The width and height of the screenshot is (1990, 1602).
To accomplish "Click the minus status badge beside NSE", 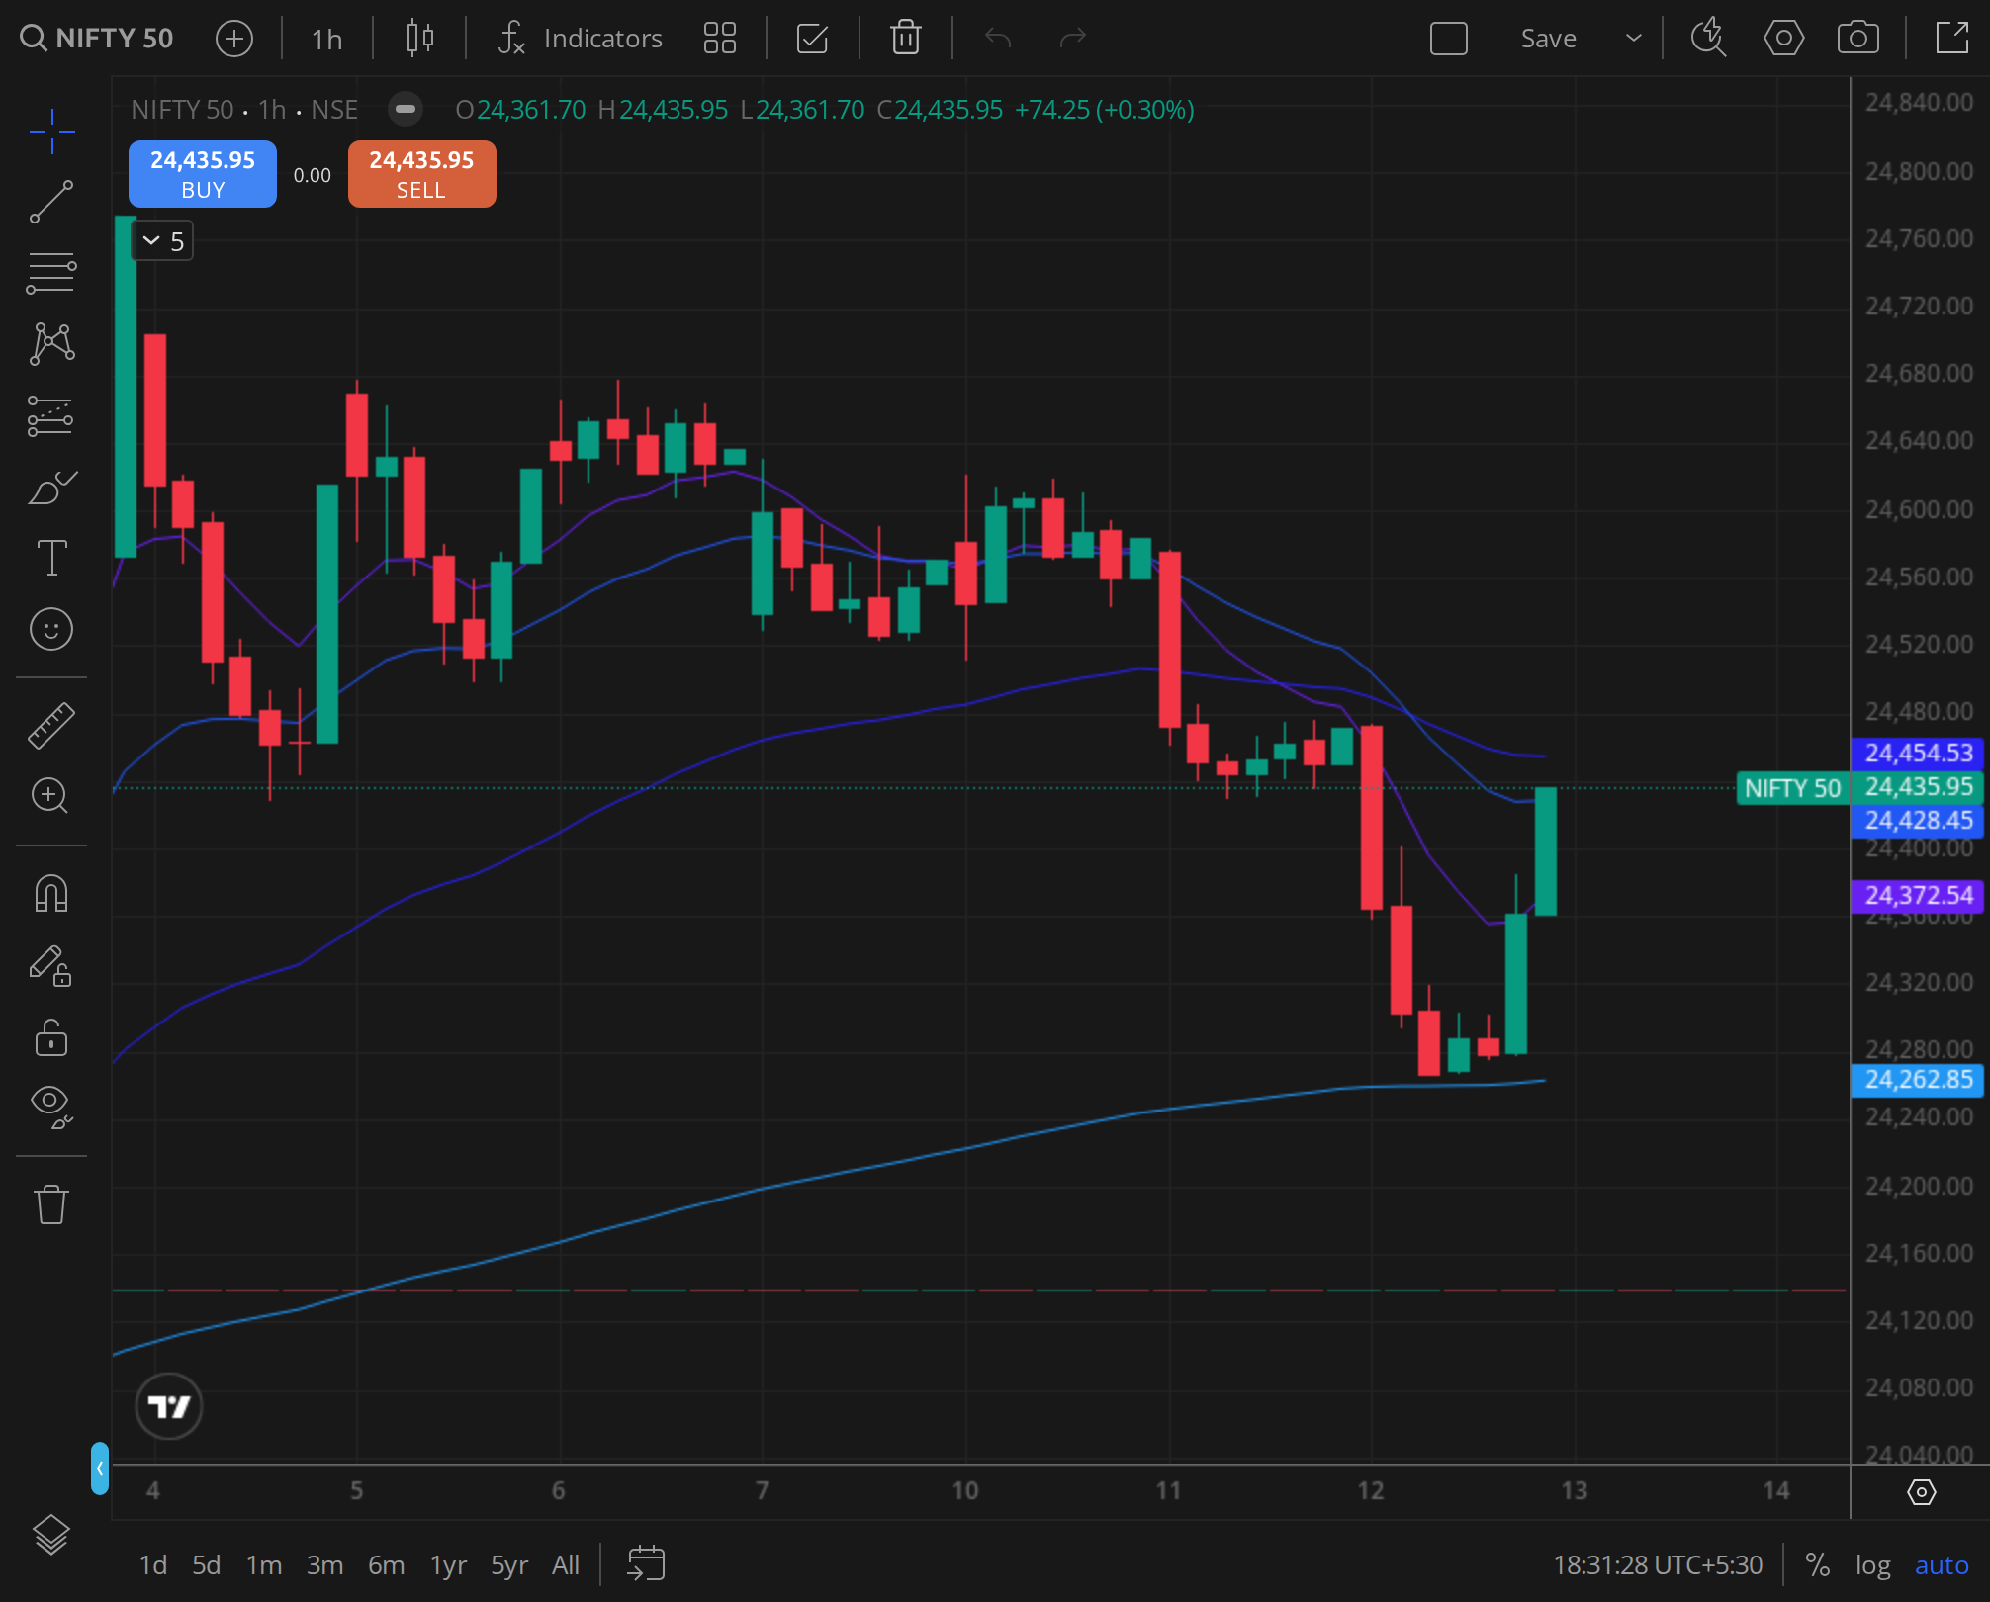I will [405, 109].
